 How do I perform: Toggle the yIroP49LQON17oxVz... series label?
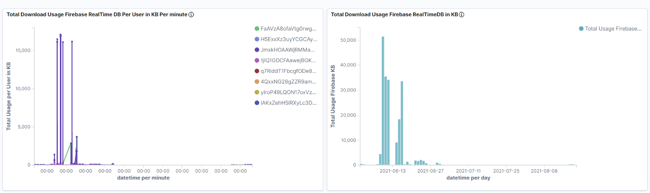click(x=288, y=92)
